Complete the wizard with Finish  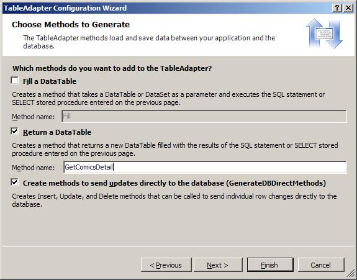coord(270,265)
